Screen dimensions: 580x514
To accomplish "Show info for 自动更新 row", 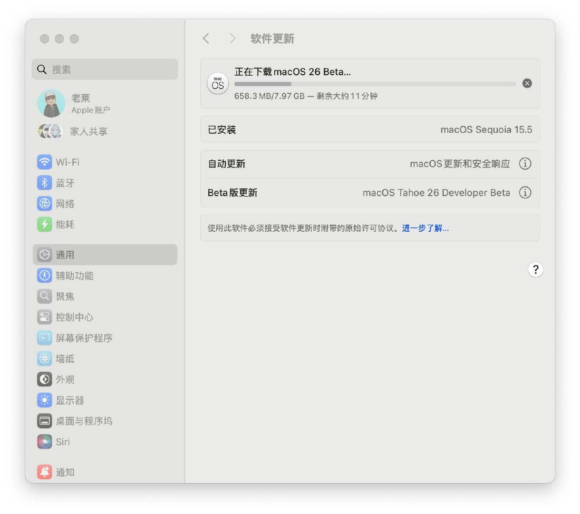I will 525,164.
